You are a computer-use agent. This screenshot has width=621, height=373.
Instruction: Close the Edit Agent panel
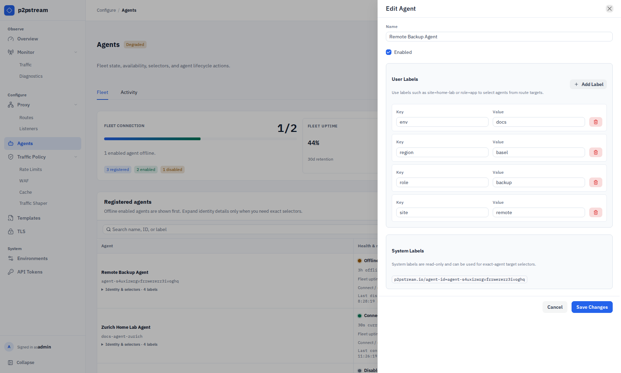610,9
